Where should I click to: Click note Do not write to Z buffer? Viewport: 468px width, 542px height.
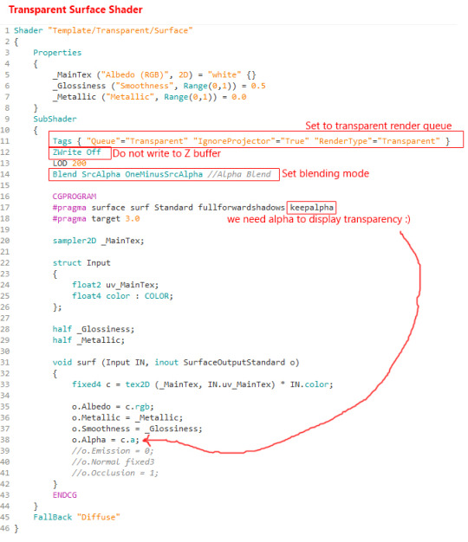[166, 153]
